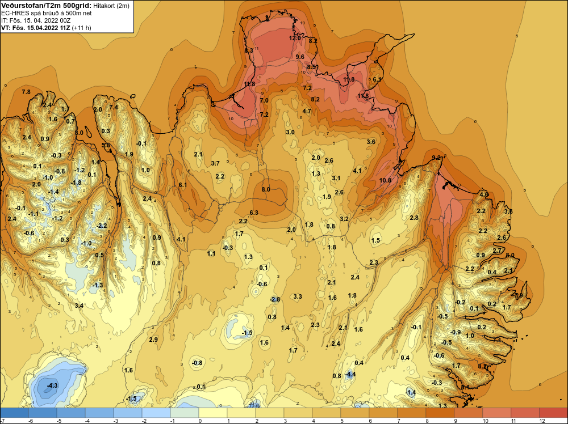This screenshot has width=568, height=424.
Task: Click the legend scale label '0'
Action: coord(200,421)
